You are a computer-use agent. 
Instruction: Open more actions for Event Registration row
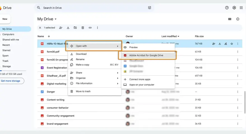click(238, 68)
